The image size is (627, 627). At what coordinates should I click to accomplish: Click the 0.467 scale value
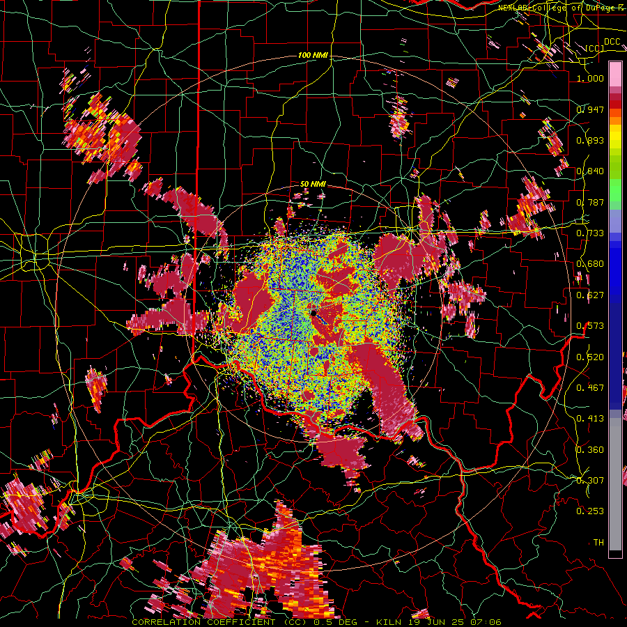[x=590, y=388]
